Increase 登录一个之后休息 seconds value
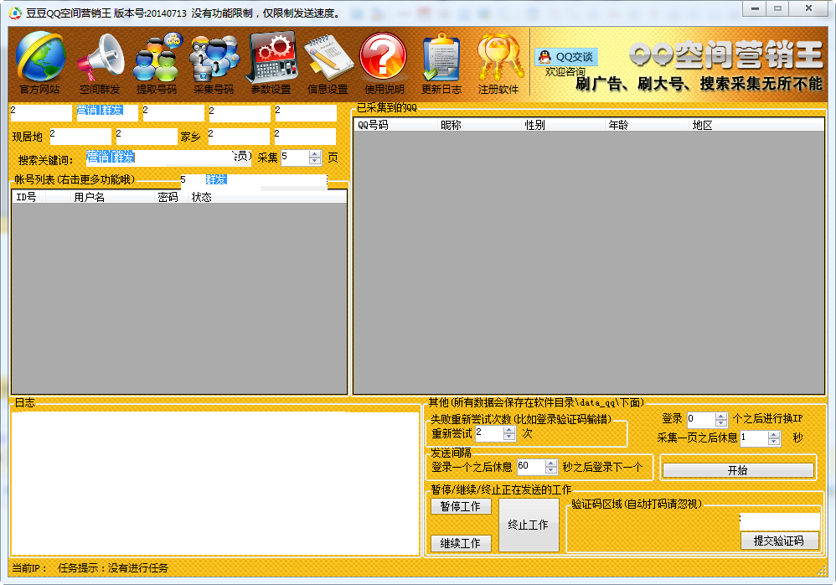 point(551,463)
